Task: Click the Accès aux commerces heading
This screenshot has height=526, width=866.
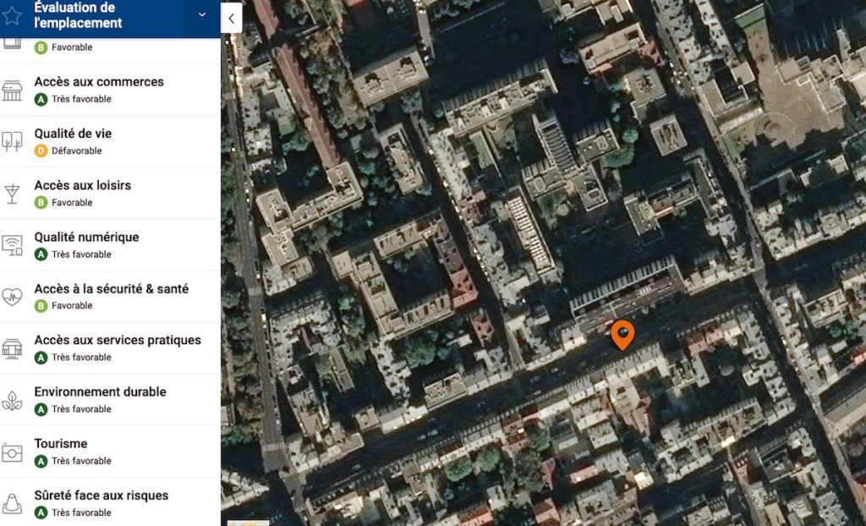Action: click(99, 82)
